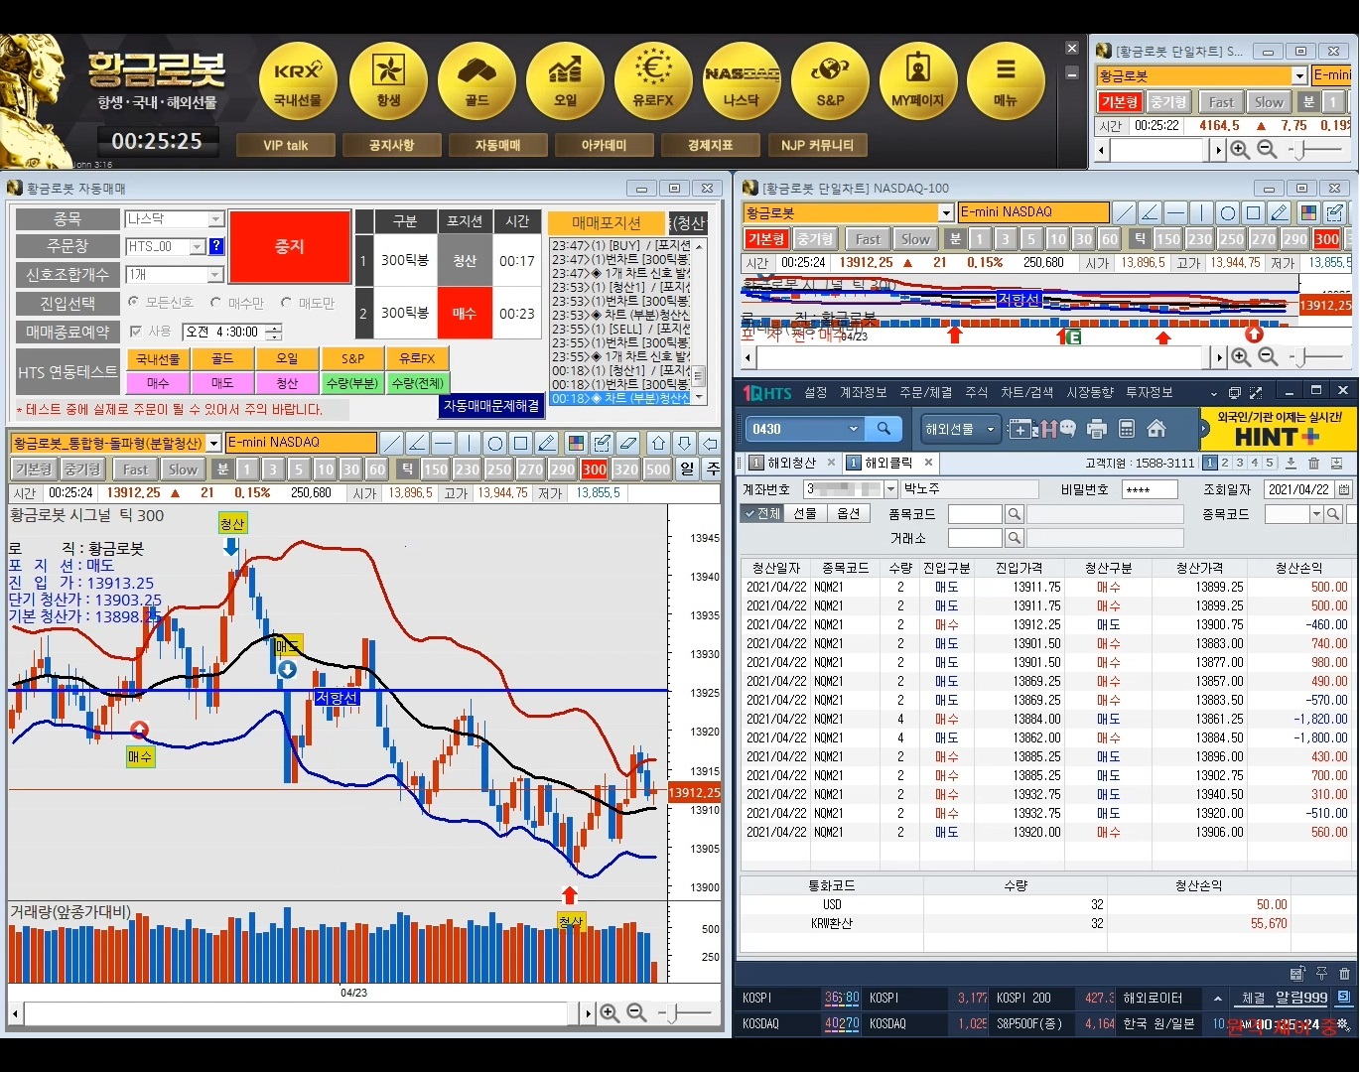
Task: Select trend line tool in main chart toolbar
Action: 392,443
